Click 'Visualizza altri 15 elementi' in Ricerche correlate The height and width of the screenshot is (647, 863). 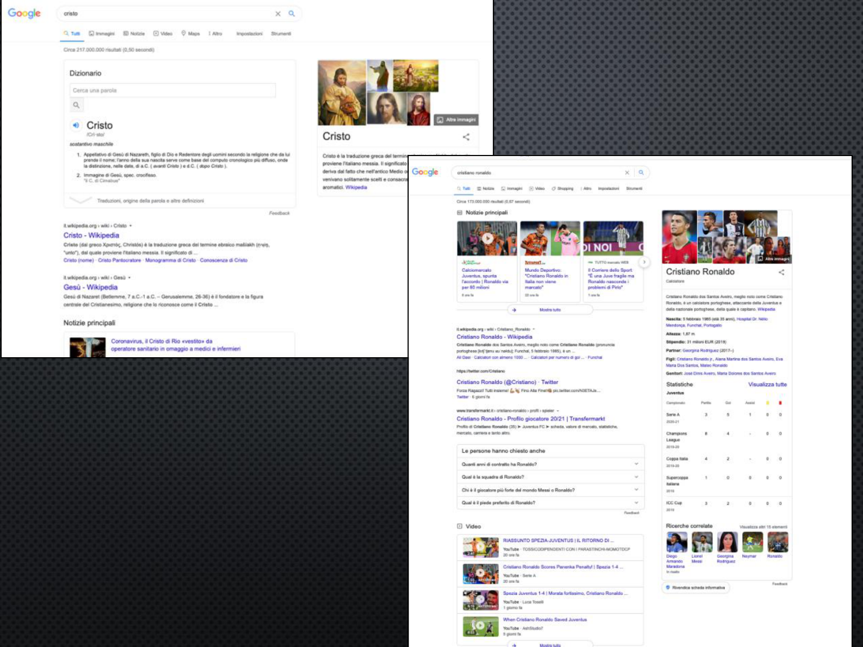(763, 527)
